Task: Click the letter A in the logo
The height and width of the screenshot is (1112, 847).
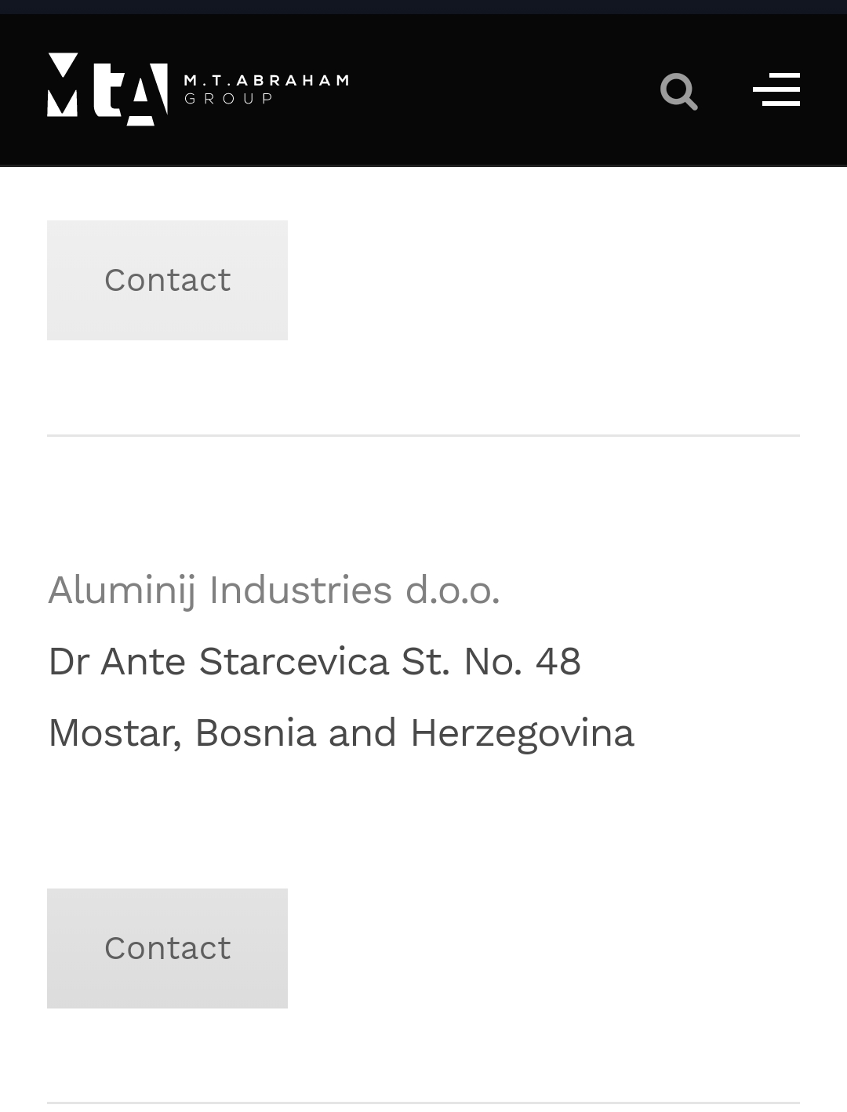Action: 149,94
